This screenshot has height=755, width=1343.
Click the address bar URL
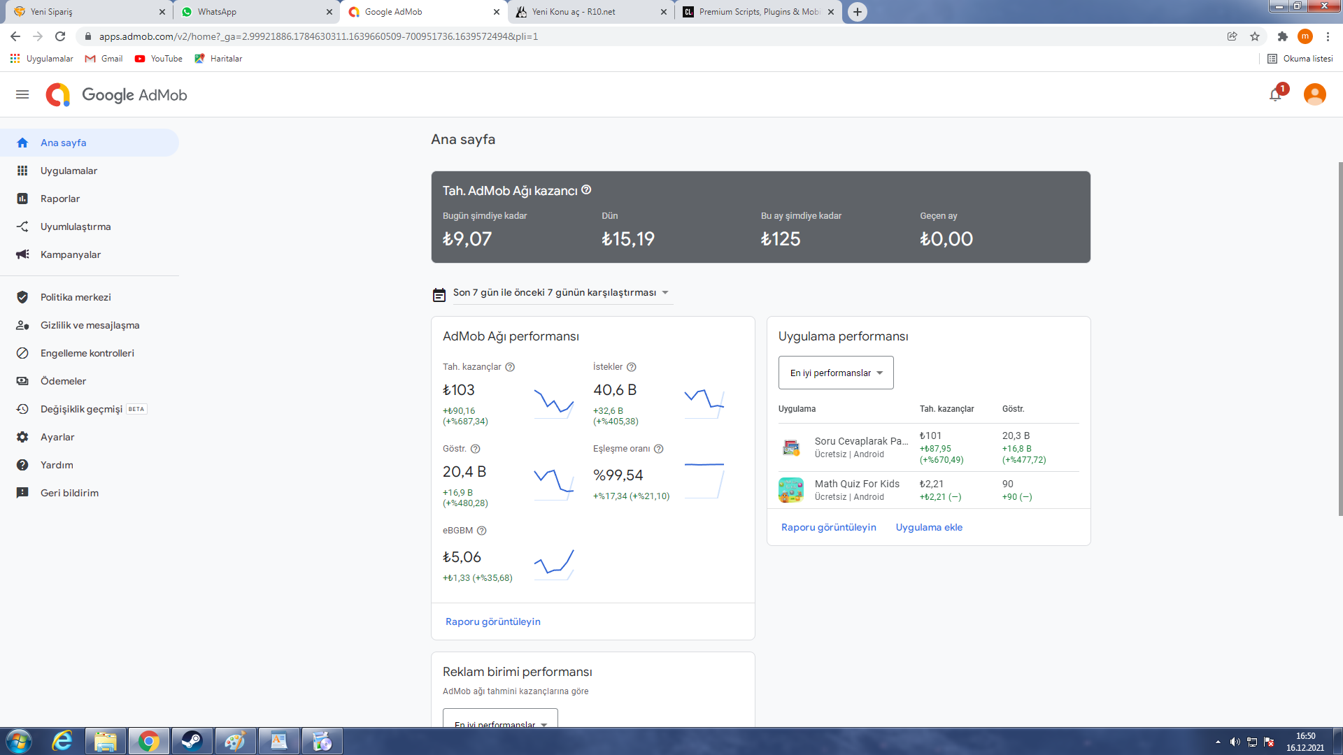pos(318,36)
